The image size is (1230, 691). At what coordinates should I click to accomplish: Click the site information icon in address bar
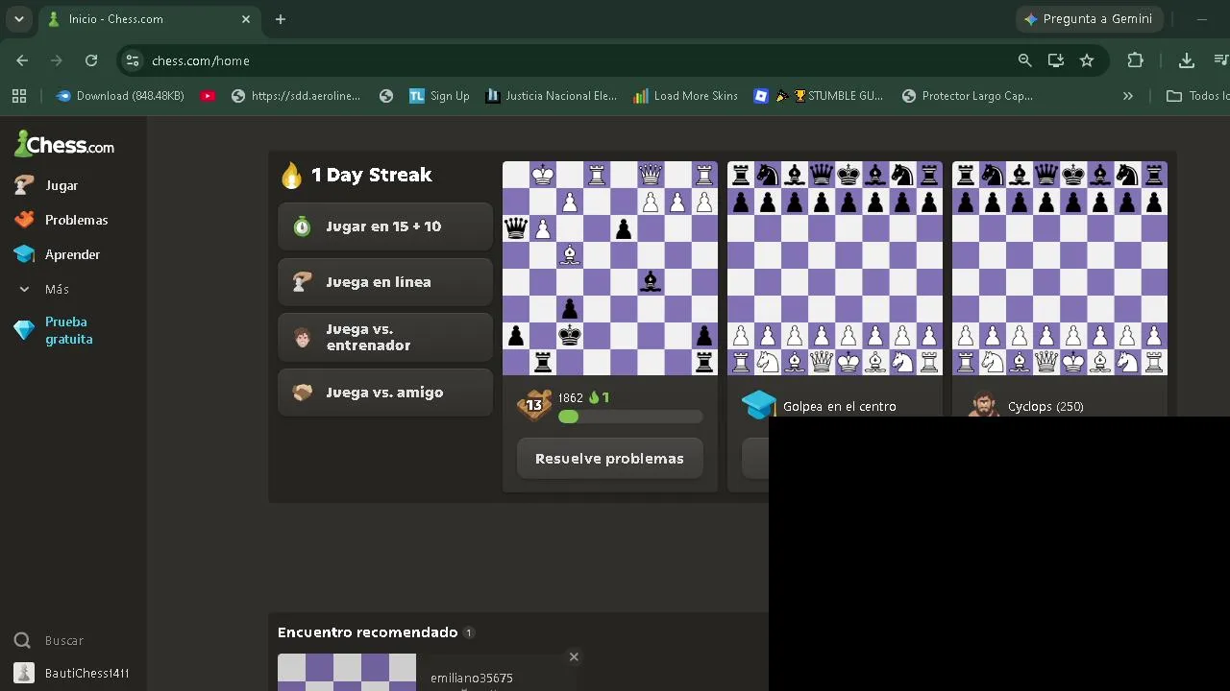(133, 60)
